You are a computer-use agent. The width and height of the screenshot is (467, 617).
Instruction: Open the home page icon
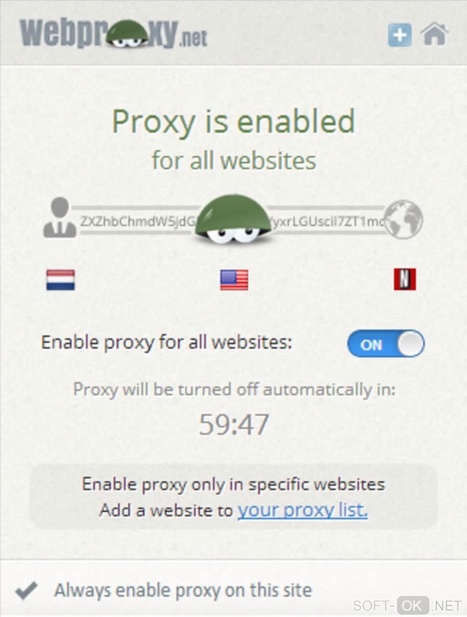[434, 34]
